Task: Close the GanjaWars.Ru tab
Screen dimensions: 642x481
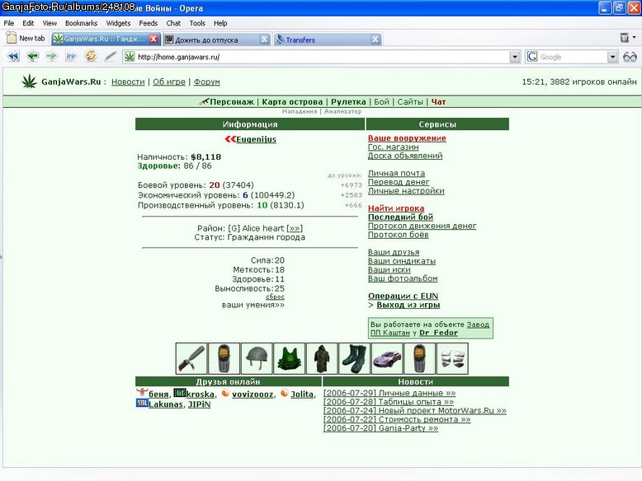Action: (153, 39)
